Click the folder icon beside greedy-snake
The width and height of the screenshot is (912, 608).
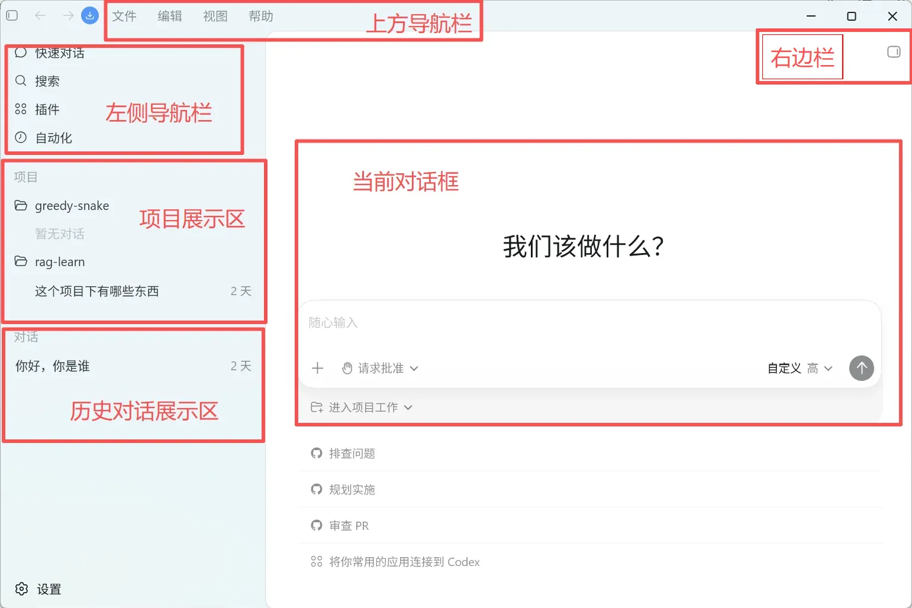[21, 205]
